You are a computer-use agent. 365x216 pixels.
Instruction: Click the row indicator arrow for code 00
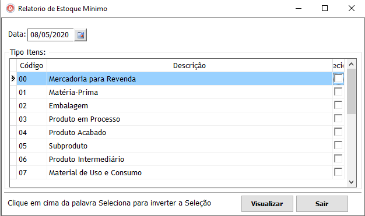[x=13, y=79]
